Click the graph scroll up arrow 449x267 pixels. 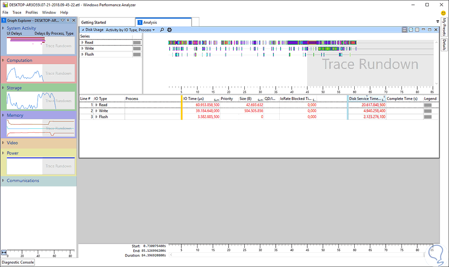[x=436, y=42]
